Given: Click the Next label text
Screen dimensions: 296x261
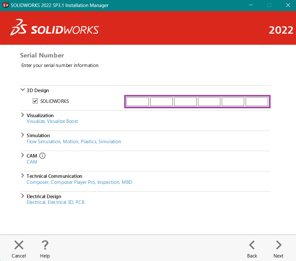Looking at the screenshot, I should coord(279,256).
